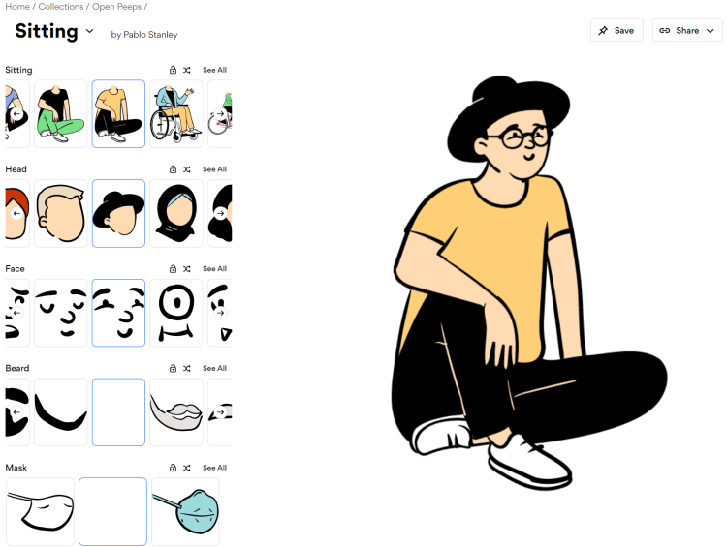
Task: Choose the blonde short hair head
Action: pyautogui.click(x=61, y=214)
